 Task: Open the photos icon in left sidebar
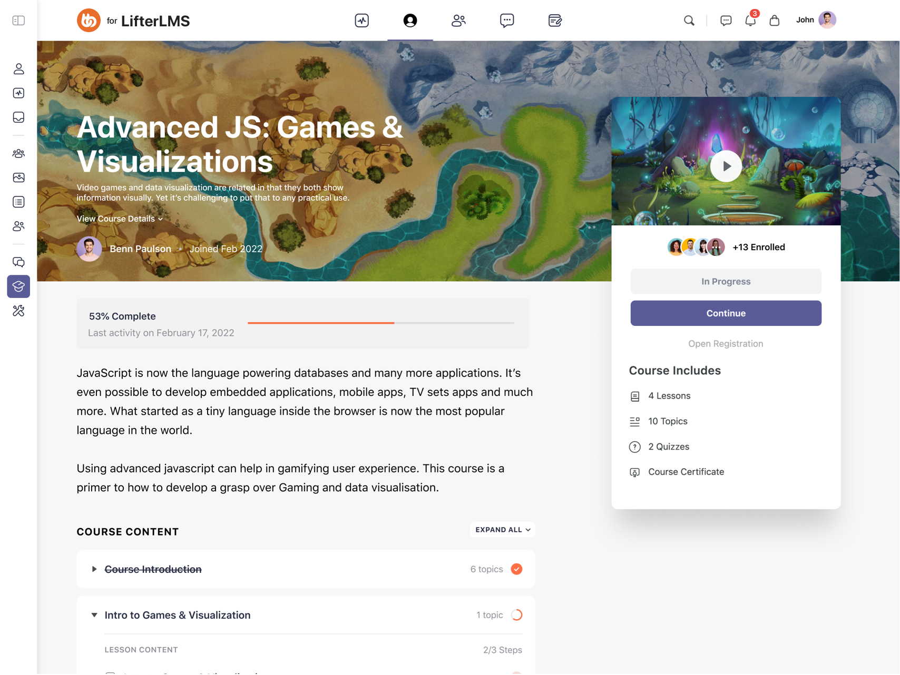[x=18, y=177]
